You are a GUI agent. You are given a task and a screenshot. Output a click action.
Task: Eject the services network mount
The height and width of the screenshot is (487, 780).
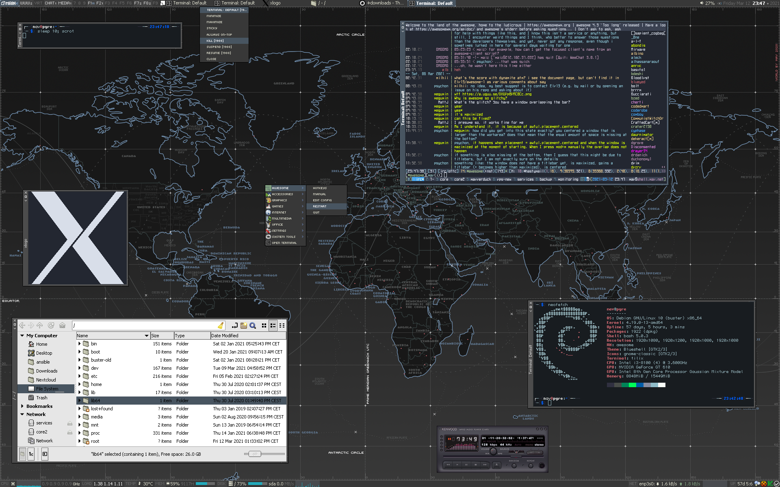pyautogui.click(x=70, y=423)
